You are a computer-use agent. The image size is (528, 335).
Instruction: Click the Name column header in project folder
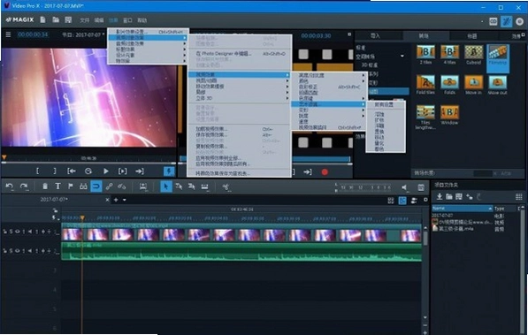pyautogui.click(x=462, y=209)
